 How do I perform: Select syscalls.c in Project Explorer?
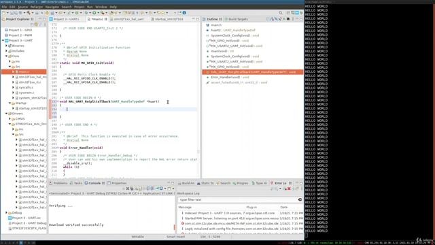(26, 87)
